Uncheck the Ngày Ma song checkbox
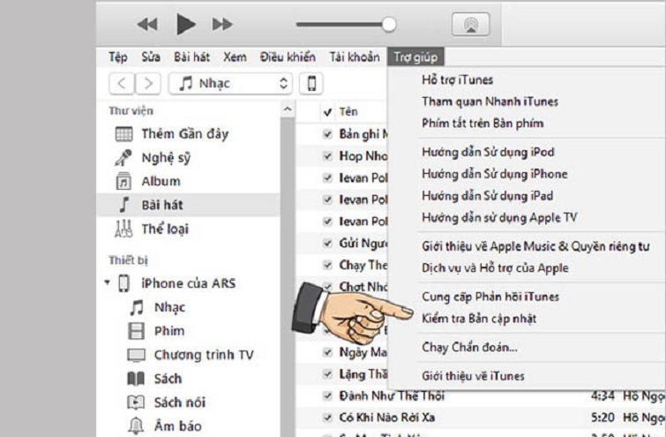Screen dimensions: 666x437 (x=327, y=352)
